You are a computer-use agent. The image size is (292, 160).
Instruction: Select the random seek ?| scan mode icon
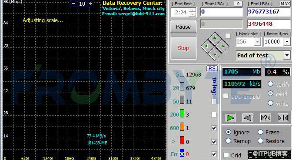265,118
